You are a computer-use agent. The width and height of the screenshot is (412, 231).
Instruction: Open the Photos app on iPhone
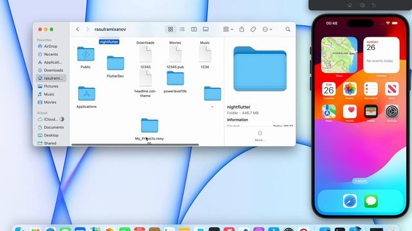pyautogui.click(x=350, y=89)
